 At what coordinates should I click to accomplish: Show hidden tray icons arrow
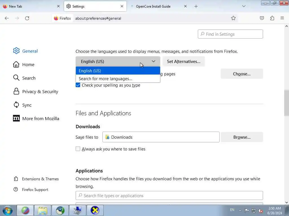coord(240,211)
